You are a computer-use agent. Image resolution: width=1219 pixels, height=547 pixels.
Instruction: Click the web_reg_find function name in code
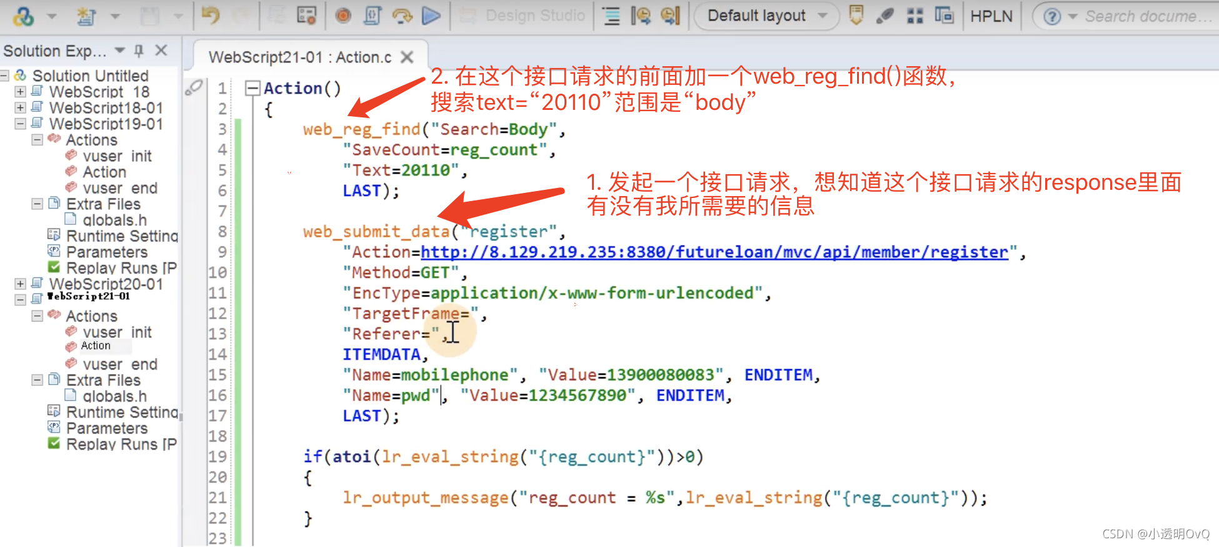pos(361,129)
